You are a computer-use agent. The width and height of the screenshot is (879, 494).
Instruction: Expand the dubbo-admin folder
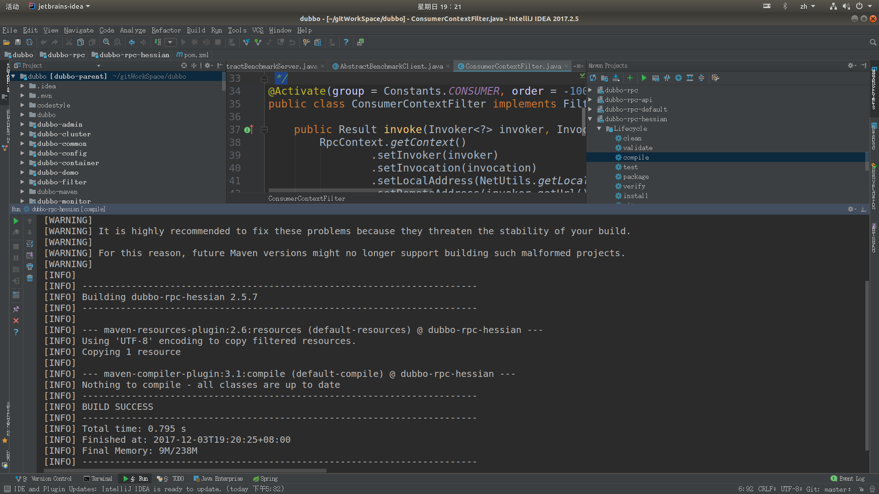[22, 124]
